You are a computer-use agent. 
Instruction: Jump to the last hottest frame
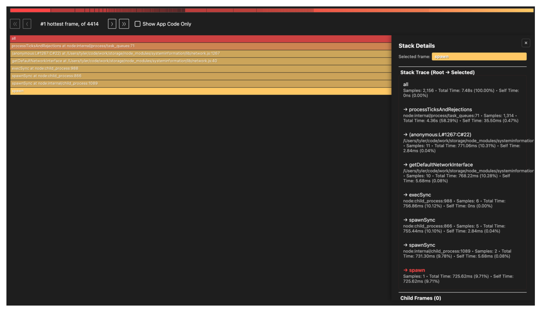pyautogui.click(x=124, y=24)
